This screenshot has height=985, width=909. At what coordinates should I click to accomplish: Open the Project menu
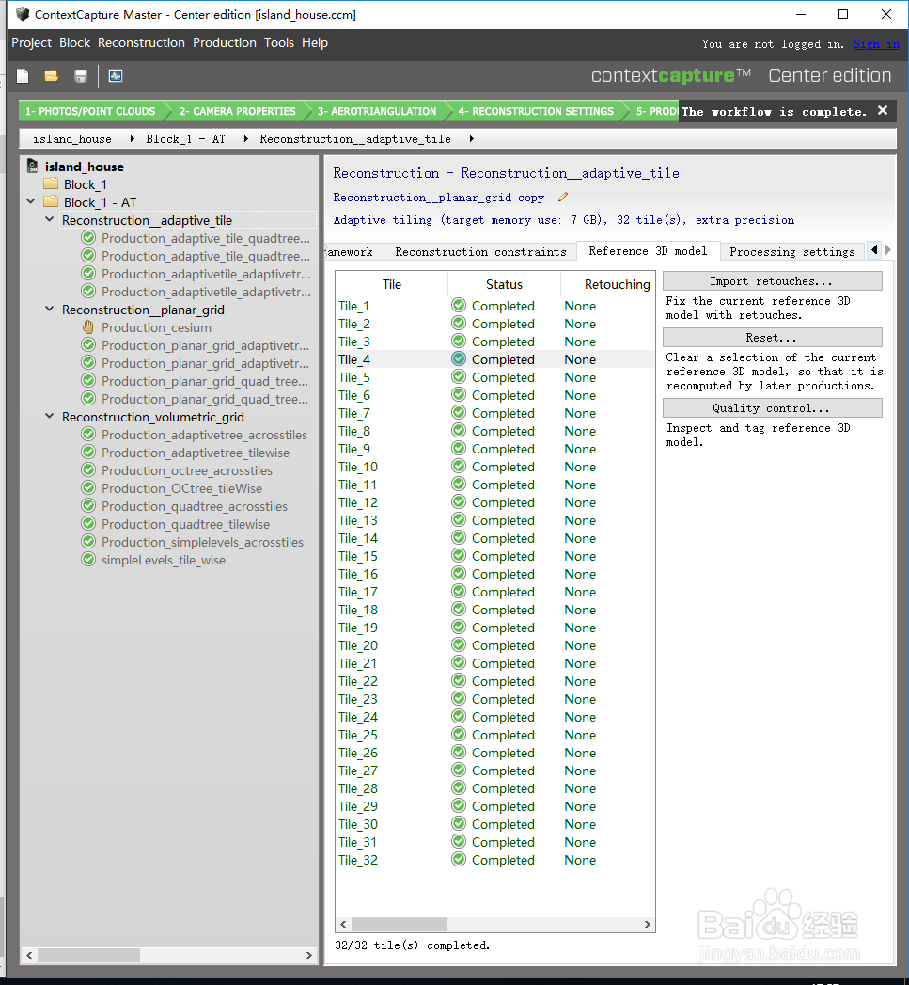click(x=31, y=42)
